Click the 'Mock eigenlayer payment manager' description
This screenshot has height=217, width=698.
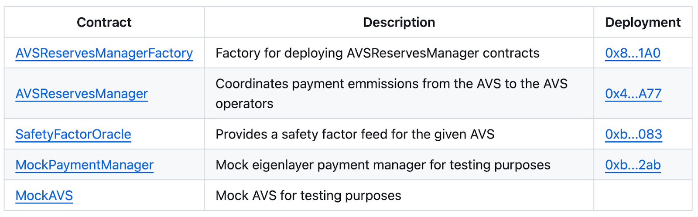pos(383,165)
